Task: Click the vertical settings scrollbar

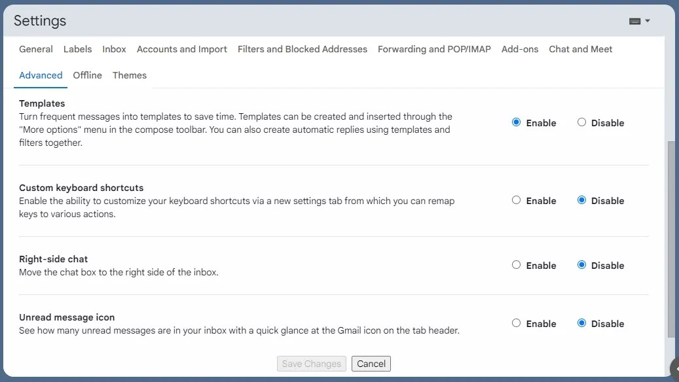Action: pos(670,235)
